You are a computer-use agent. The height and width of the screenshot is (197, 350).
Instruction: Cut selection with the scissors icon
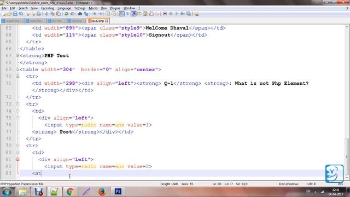[x=46, y=14]
